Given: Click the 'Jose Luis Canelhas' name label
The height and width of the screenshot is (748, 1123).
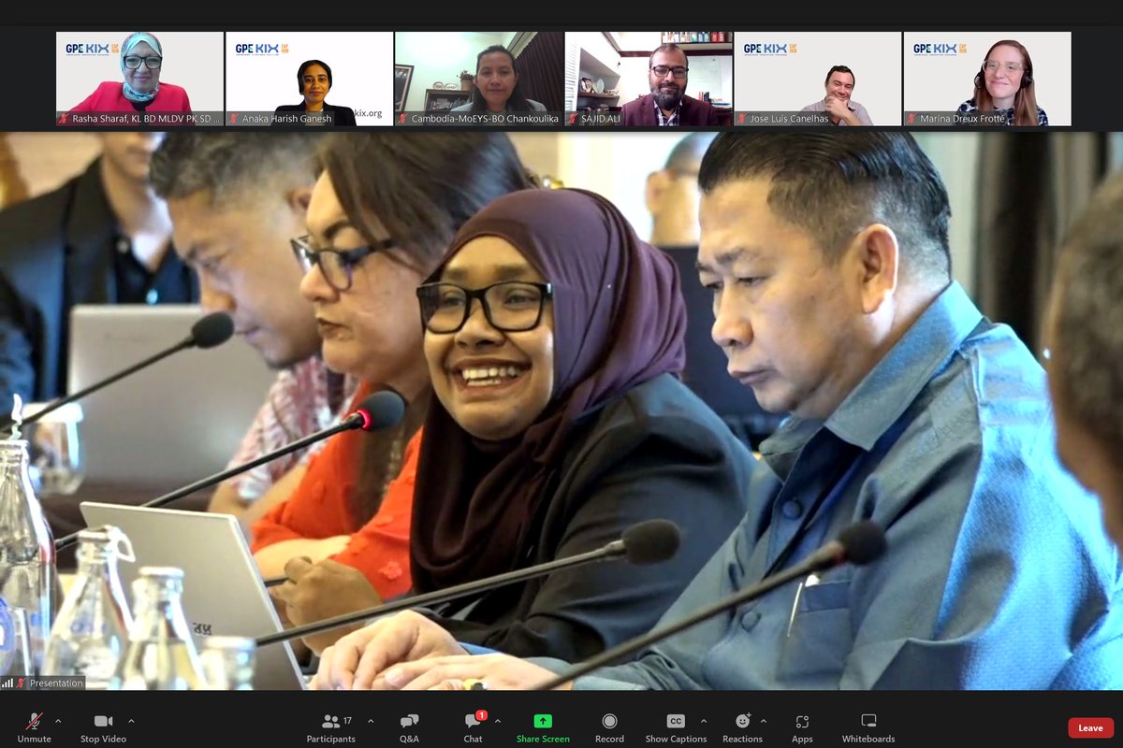Looking at the screenshot, I should (x=790, y=119).
